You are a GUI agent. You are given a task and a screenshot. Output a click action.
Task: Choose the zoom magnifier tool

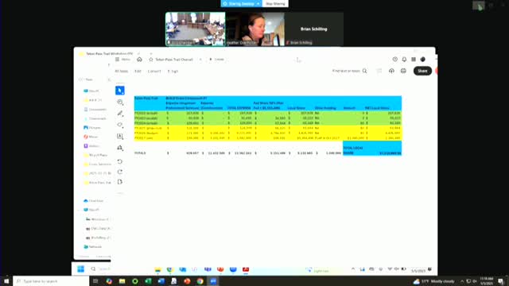pyautogui.click(x=120, y=102)
